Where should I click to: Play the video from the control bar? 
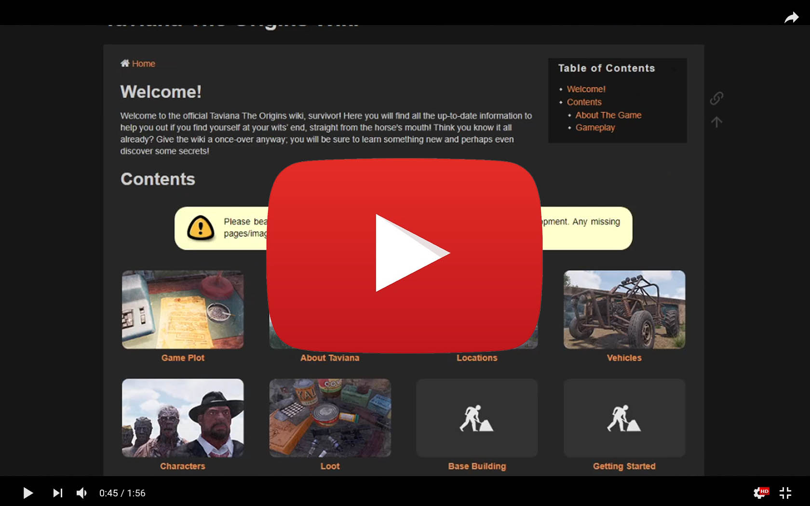28,493
